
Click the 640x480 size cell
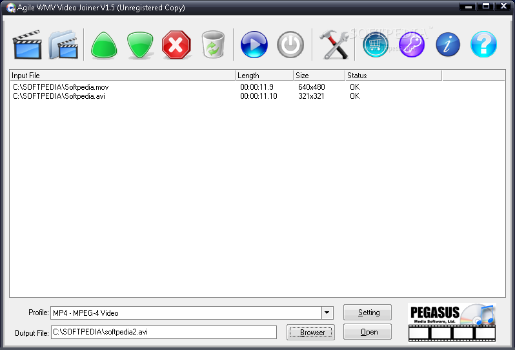311,87
